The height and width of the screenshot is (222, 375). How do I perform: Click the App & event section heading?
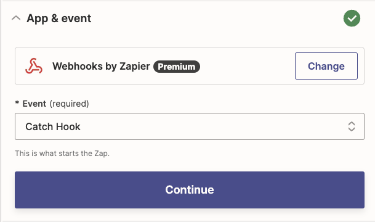click(x=59, y=18)
